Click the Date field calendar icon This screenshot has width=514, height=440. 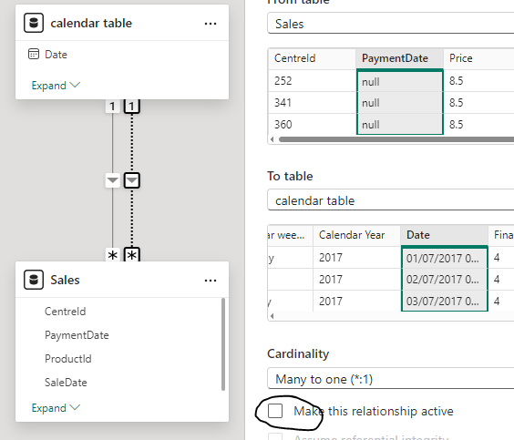pyautogui.click(x=34, y=54)
